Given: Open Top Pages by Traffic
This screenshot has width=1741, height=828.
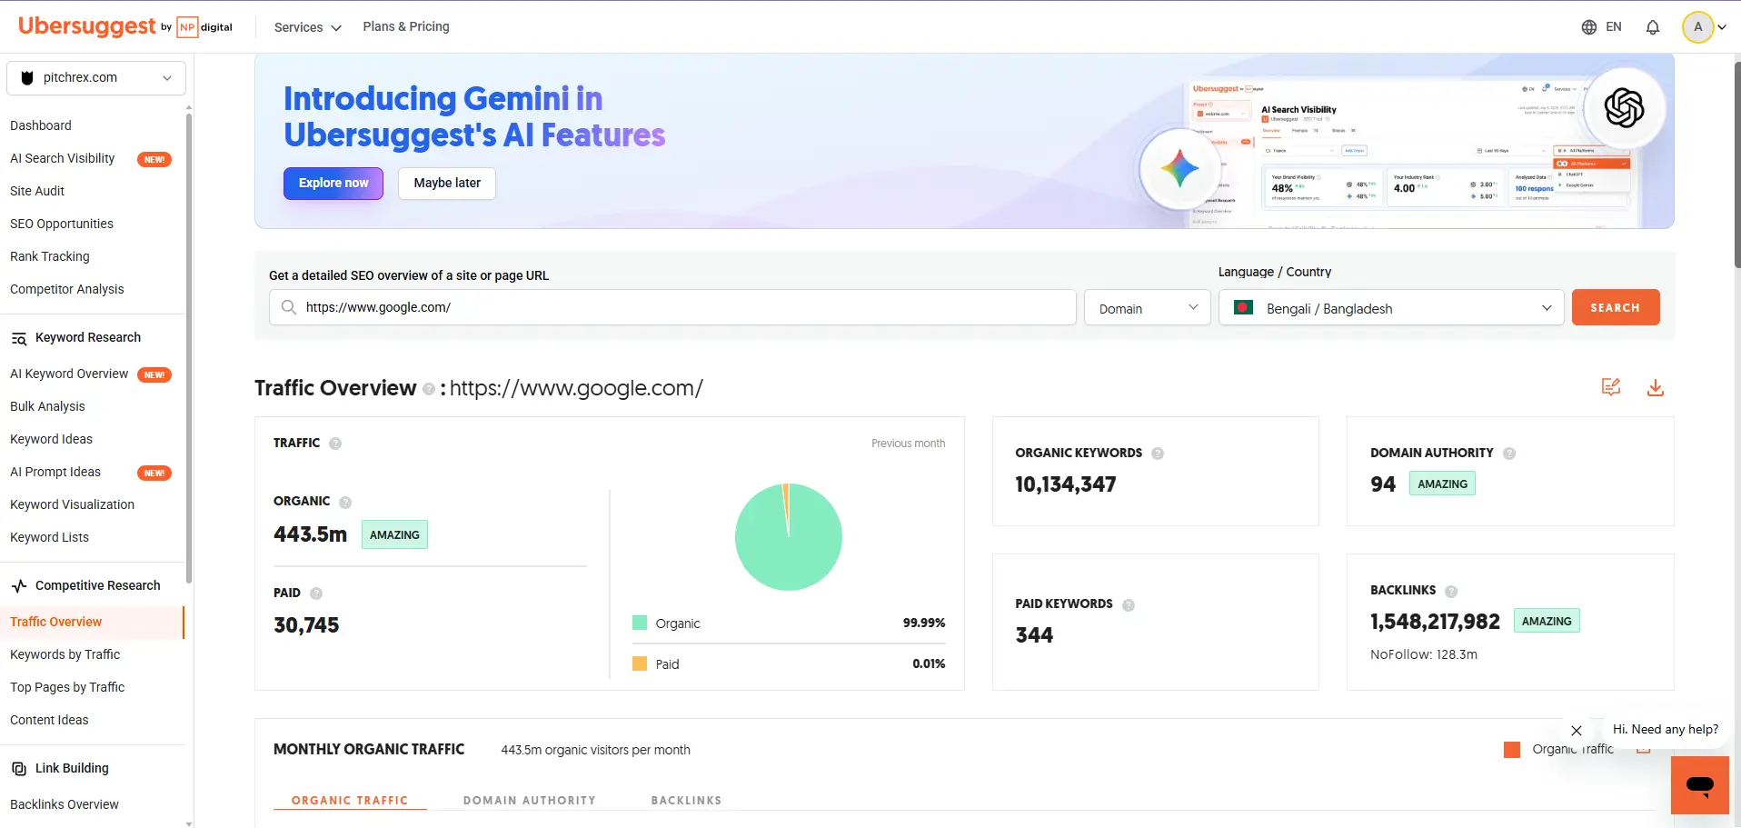Looking at the screenshot, I should tap(67, 687).
